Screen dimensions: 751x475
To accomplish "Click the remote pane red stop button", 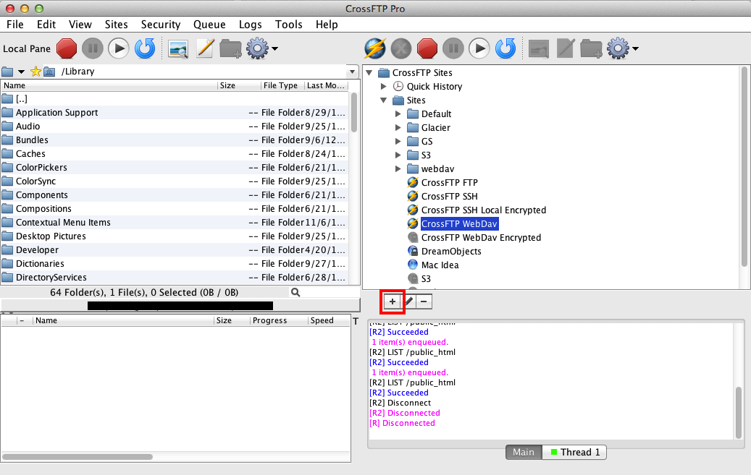I will click(427, 48).
